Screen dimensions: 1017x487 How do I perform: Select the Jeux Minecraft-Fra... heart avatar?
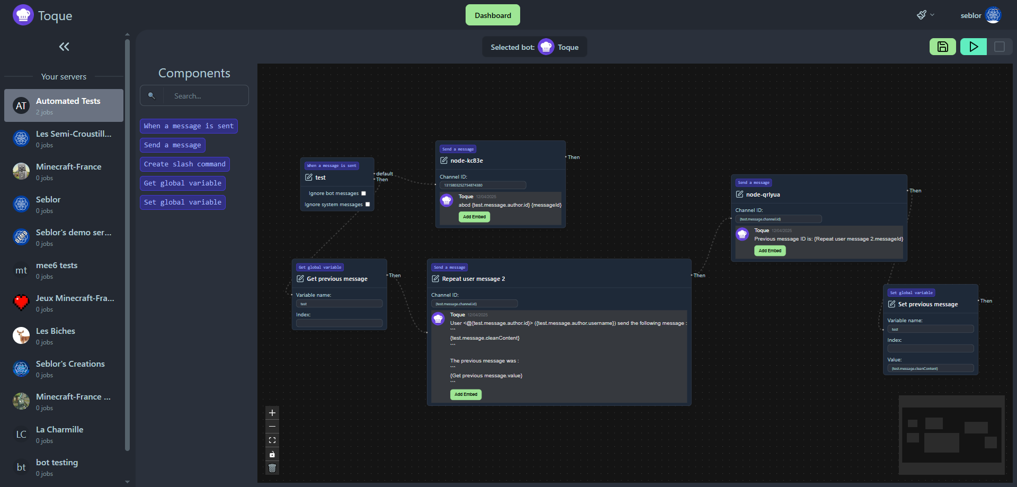(21, 303)
